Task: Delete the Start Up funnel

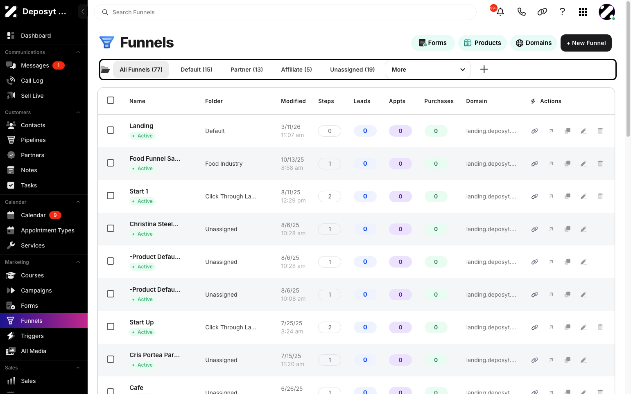Action: point(600,327)
